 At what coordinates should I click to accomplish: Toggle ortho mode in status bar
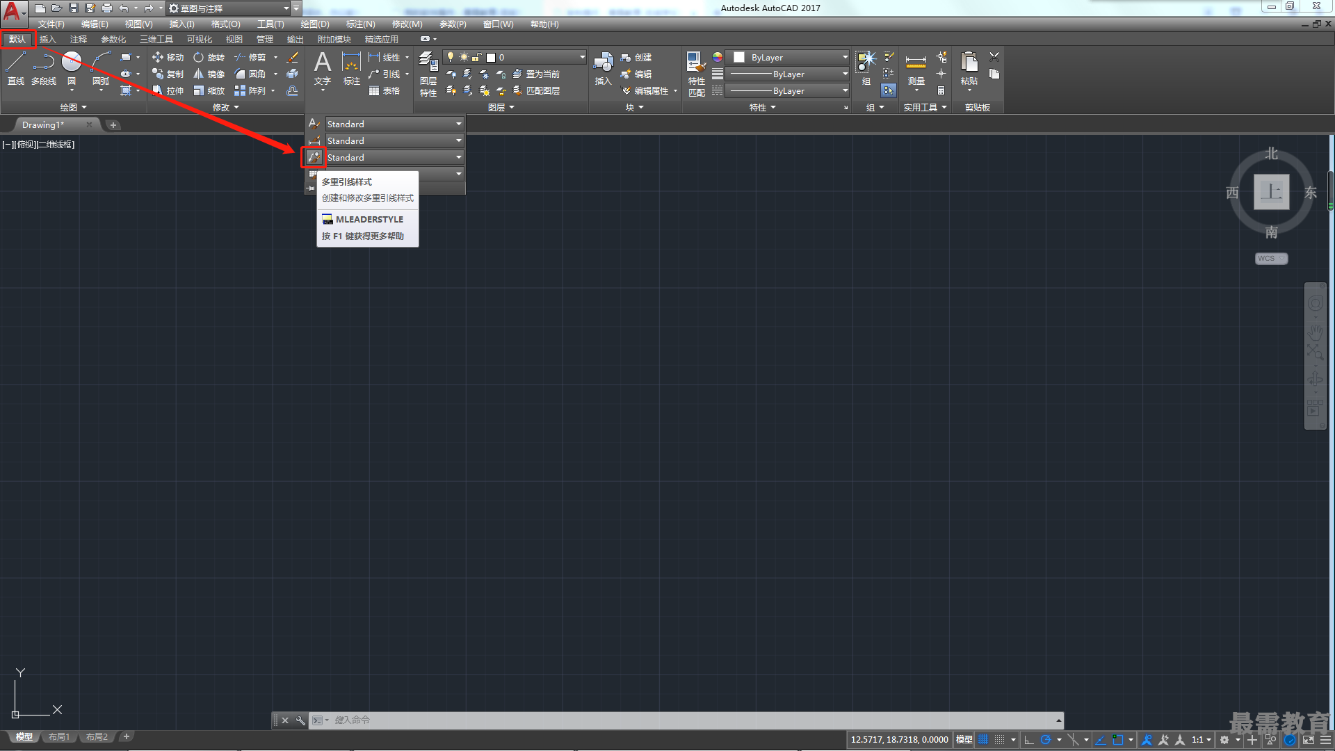1029,740
